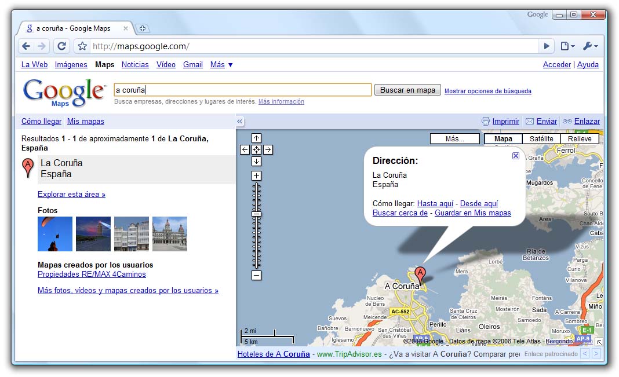This screenshot has width=619, height=377.
Task: Click the Buscar en mapa button
Action: [x=407, y=90]
